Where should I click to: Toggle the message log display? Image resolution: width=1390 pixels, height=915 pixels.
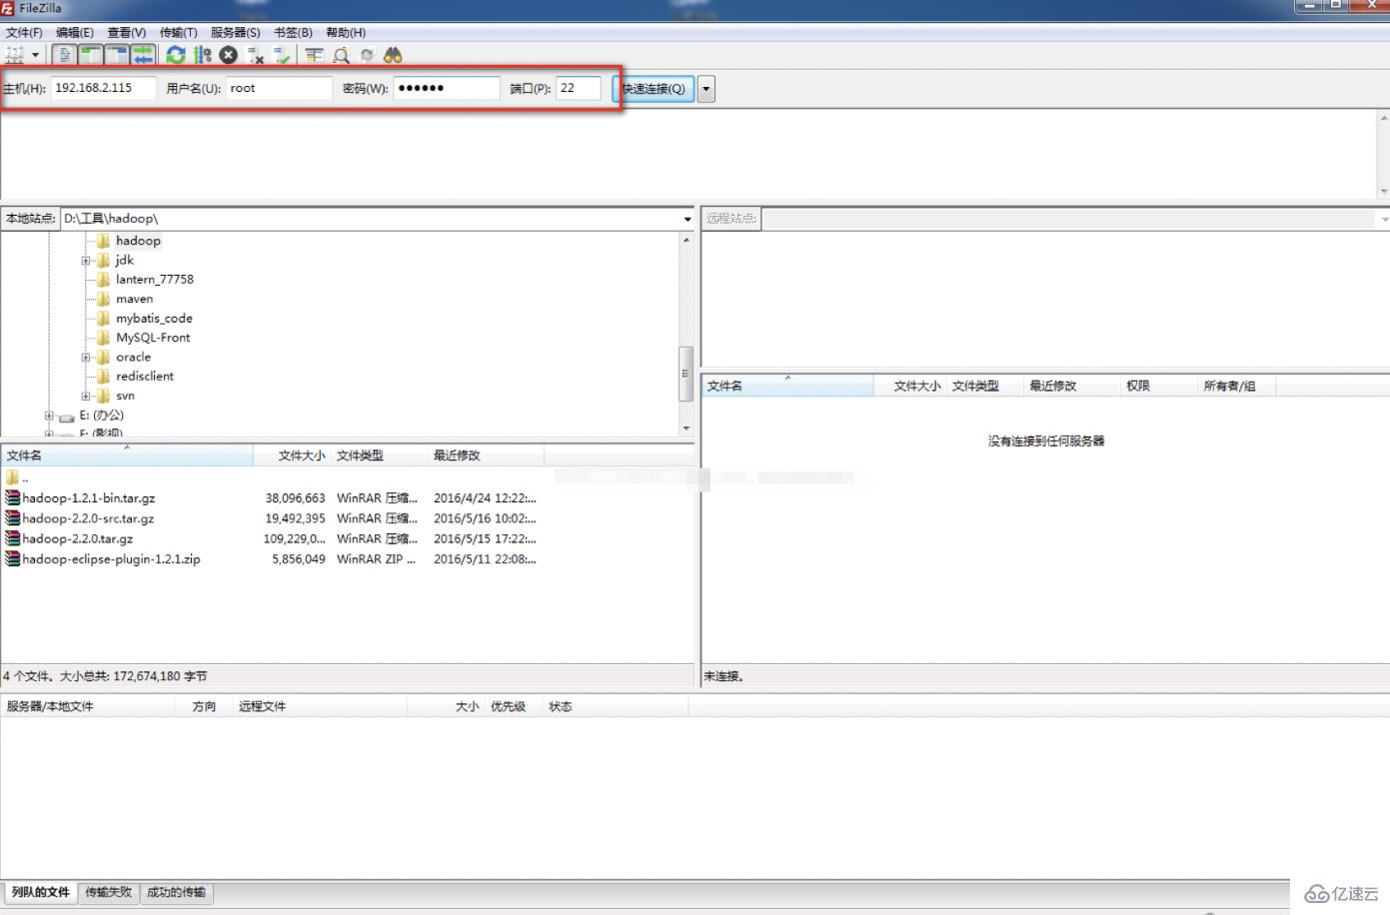coord(64,55)
